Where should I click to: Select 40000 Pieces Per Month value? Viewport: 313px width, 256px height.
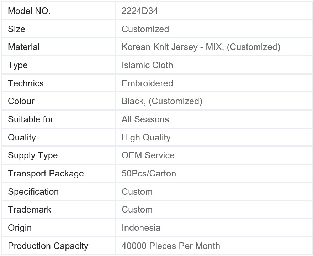point(171,246)
